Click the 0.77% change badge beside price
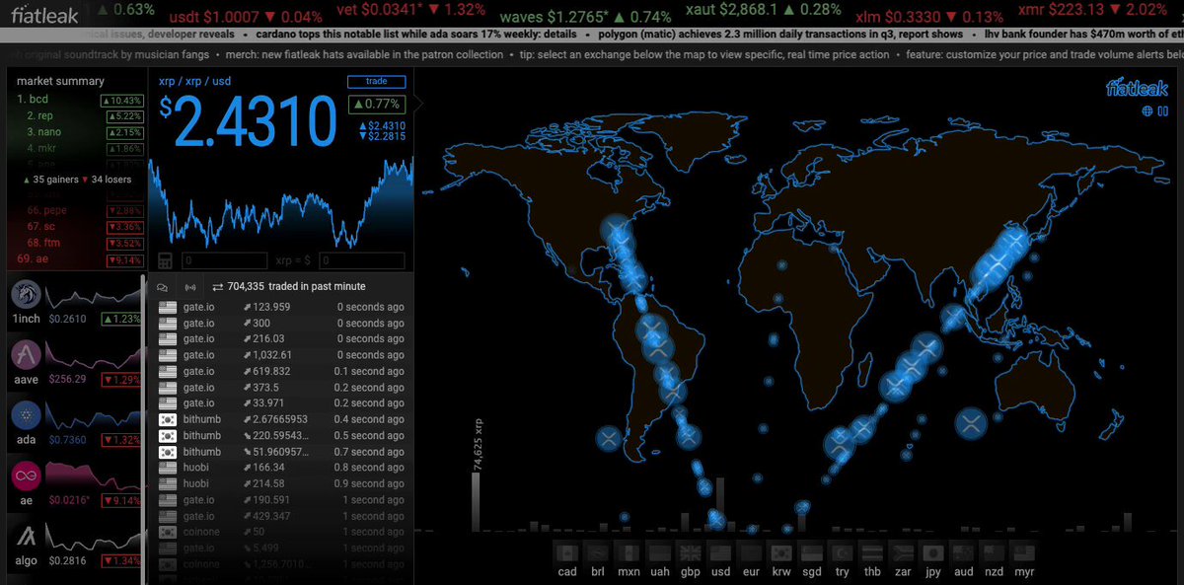This screenshot has height=585, width=1184. [375, 104]
